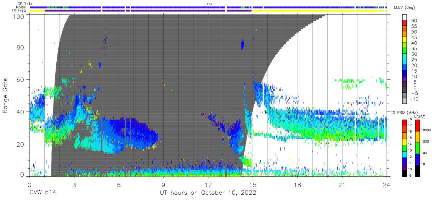Select the green 30–35 ELEV color segment
Viewport: 435px width, 200px height.
(405, 51)
